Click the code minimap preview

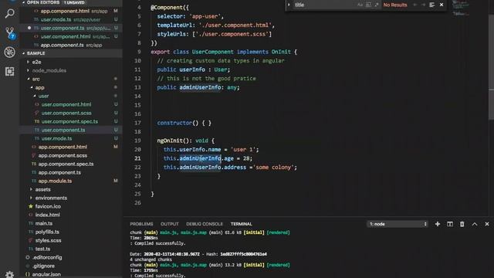click(x=461, y=8)
